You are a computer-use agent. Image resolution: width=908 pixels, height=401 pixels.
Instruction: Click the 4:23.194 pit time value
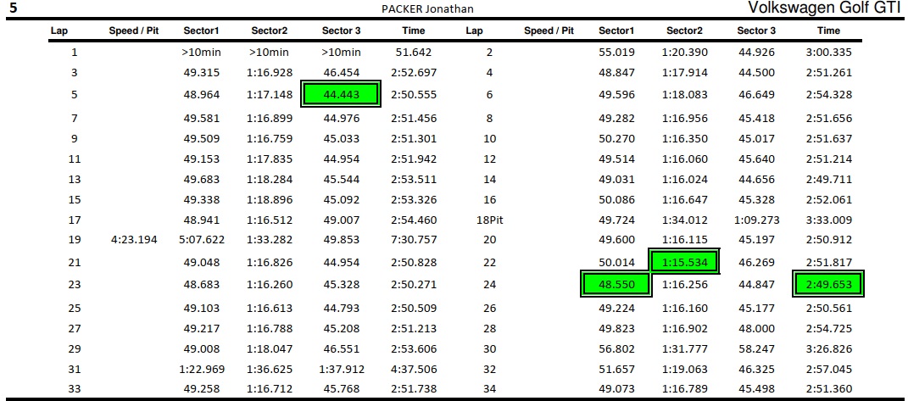tap(134, 242)
